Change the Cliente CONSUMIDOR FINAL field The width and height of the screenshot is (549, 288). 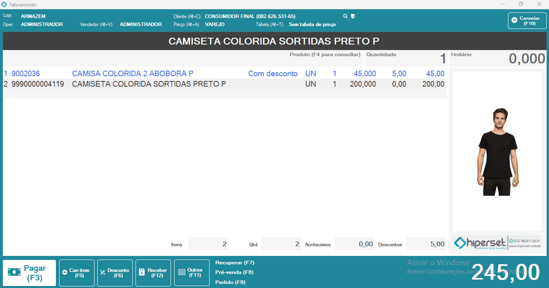pyautogui.click(x=250, y=16)
